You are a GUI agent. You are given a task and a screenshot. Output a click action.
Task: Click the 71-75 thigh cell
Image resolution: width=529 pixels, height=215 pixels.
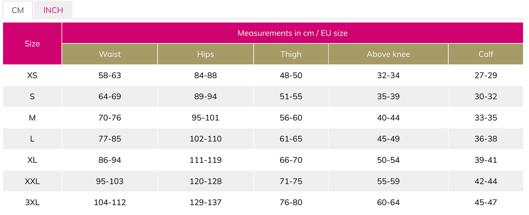coord(291,181)
